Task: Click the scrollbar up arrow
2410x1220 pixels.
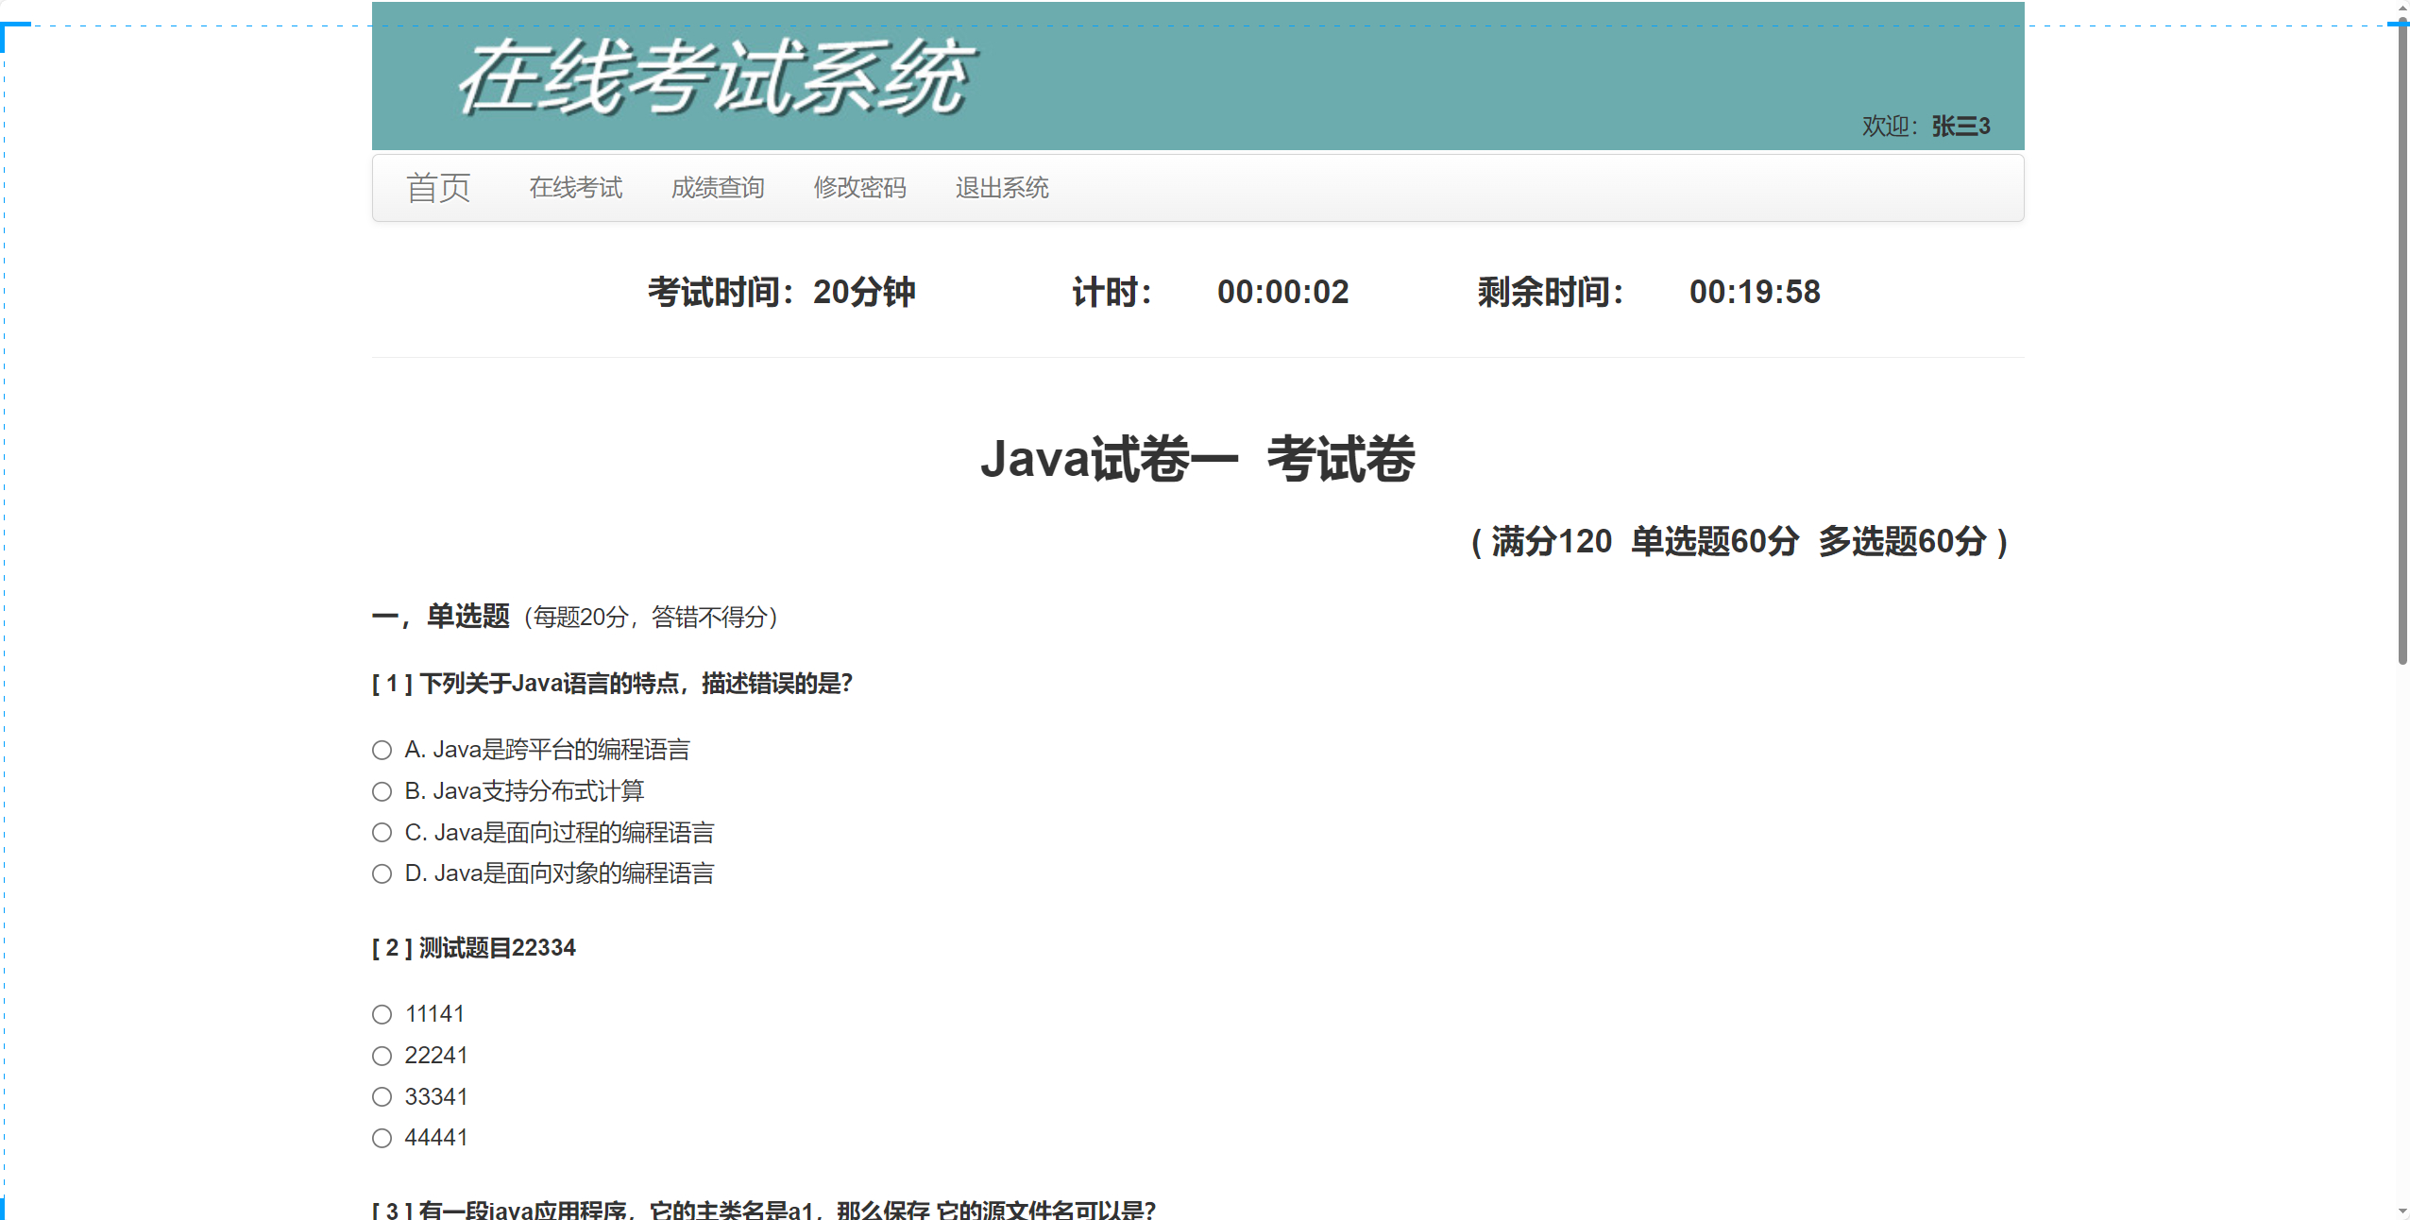Action: [2402, 8]
